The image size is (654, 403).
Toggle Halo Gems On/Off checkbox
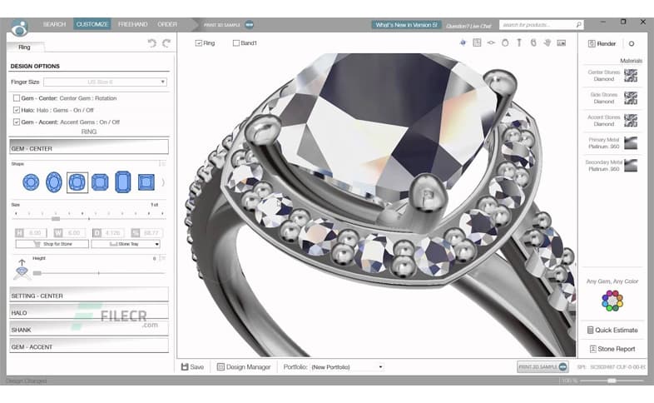tap(17, 110)
